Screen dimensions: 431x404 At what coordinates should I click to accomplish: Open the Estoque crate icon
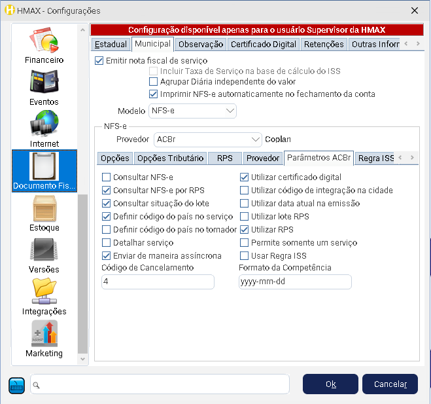[44, 211]
